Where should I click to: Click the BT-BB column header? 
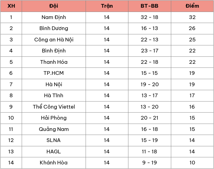pyautogui.click(x=149, y=6)
